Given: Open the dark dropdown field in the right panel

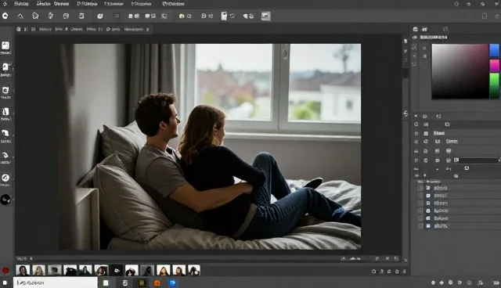Looking at the screenshot, I should (x=480, y=160).
